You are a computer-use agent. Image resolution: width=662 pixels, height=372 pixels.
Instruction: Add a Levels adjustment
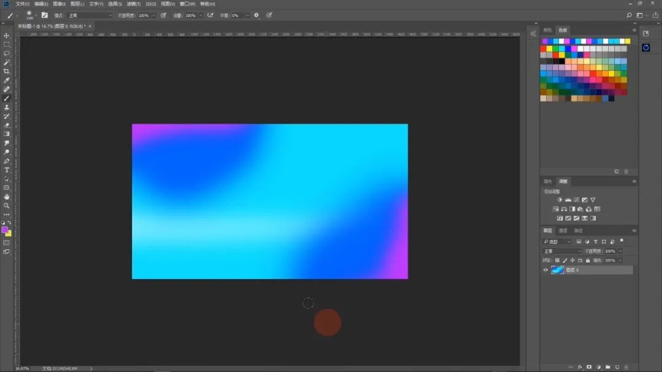tap(568, 200)
